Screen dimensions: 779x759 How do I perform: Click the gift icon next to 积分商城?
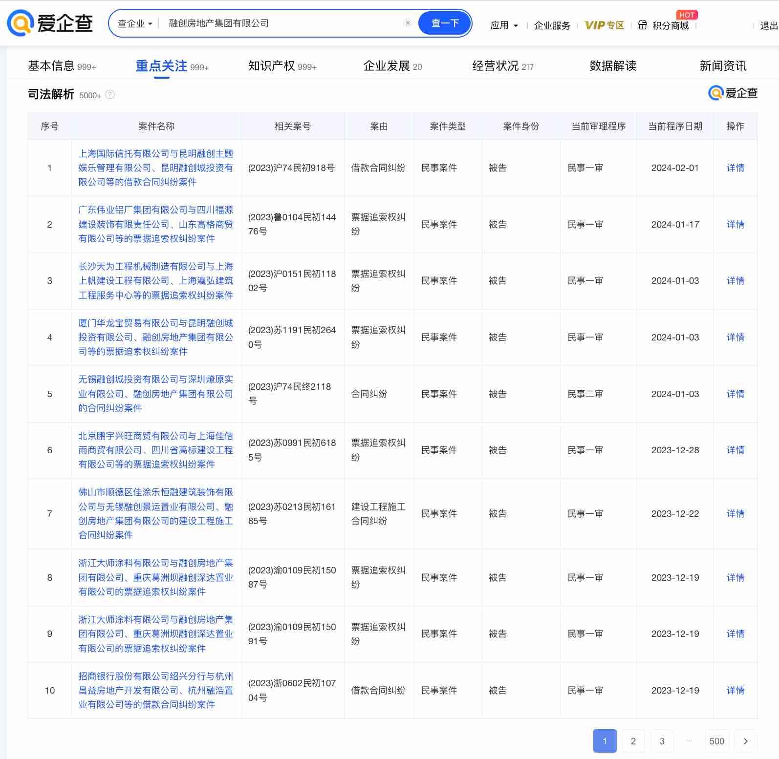(x=643, y=25)
